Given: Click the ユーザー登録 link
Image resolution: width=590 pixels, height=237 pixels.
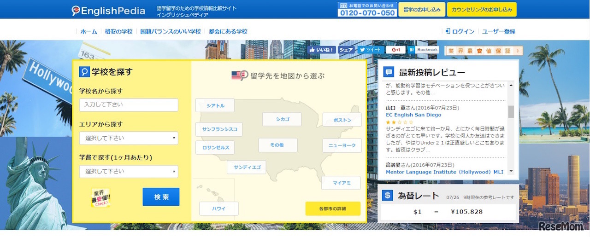Looking at the screenshot, I should [499, 31].
